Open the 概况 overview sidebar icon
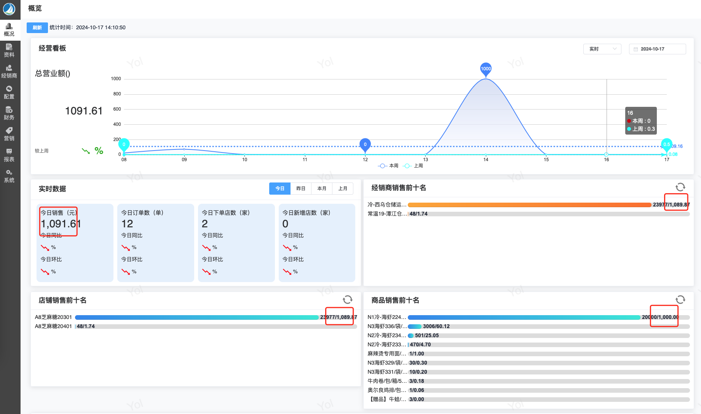Image resolution: width=701 pixels, height=414 pixels. point(9,30)
